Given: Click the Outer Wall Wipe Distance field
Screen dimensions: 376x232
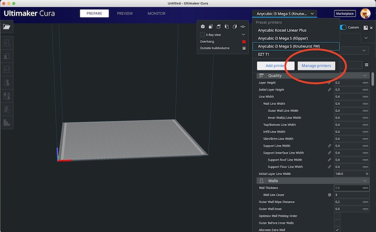Looking at the screenshot, I should (352, 202).
